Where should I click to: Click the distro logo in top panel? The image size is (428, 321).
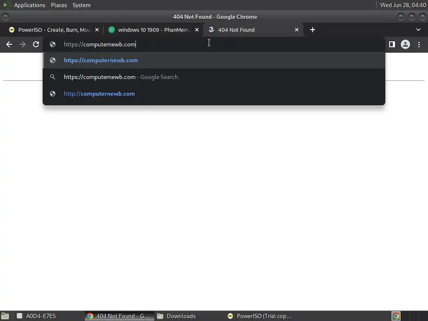click(7, 5)
